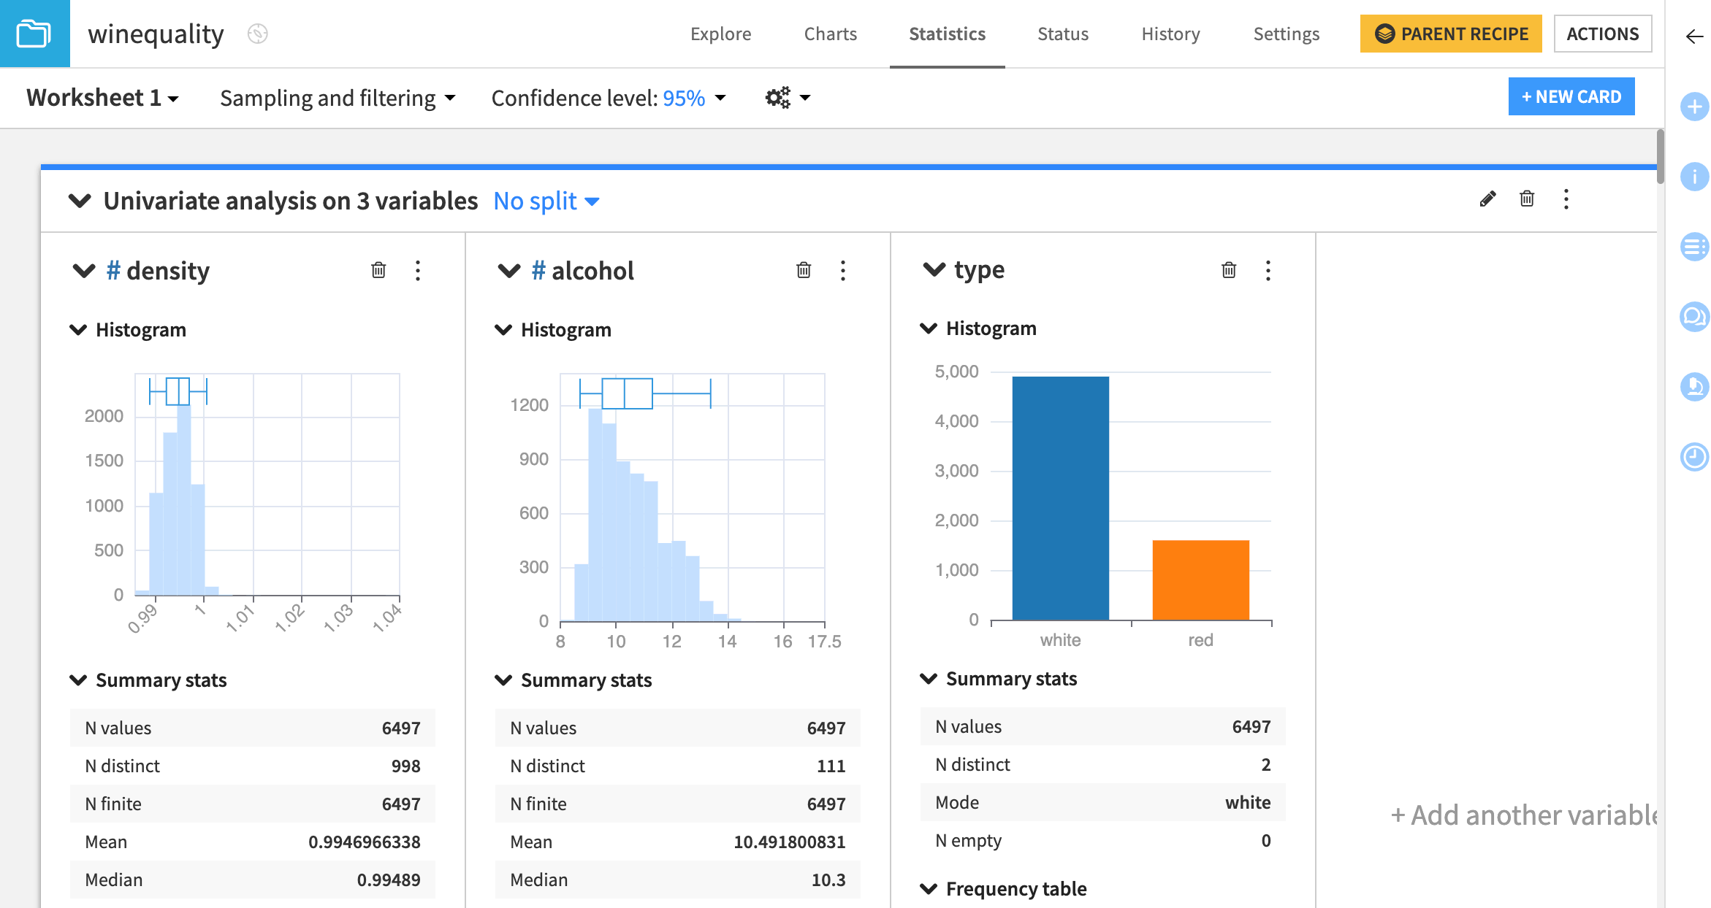Open the Lab icon in right sidebar
This screenshot has height=908, width=1711.
1695,387
